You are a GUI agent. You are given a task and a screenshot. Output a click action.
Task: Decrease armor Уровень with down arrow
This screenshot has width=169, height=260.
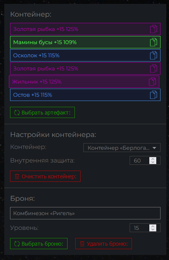tap(153, 229)
